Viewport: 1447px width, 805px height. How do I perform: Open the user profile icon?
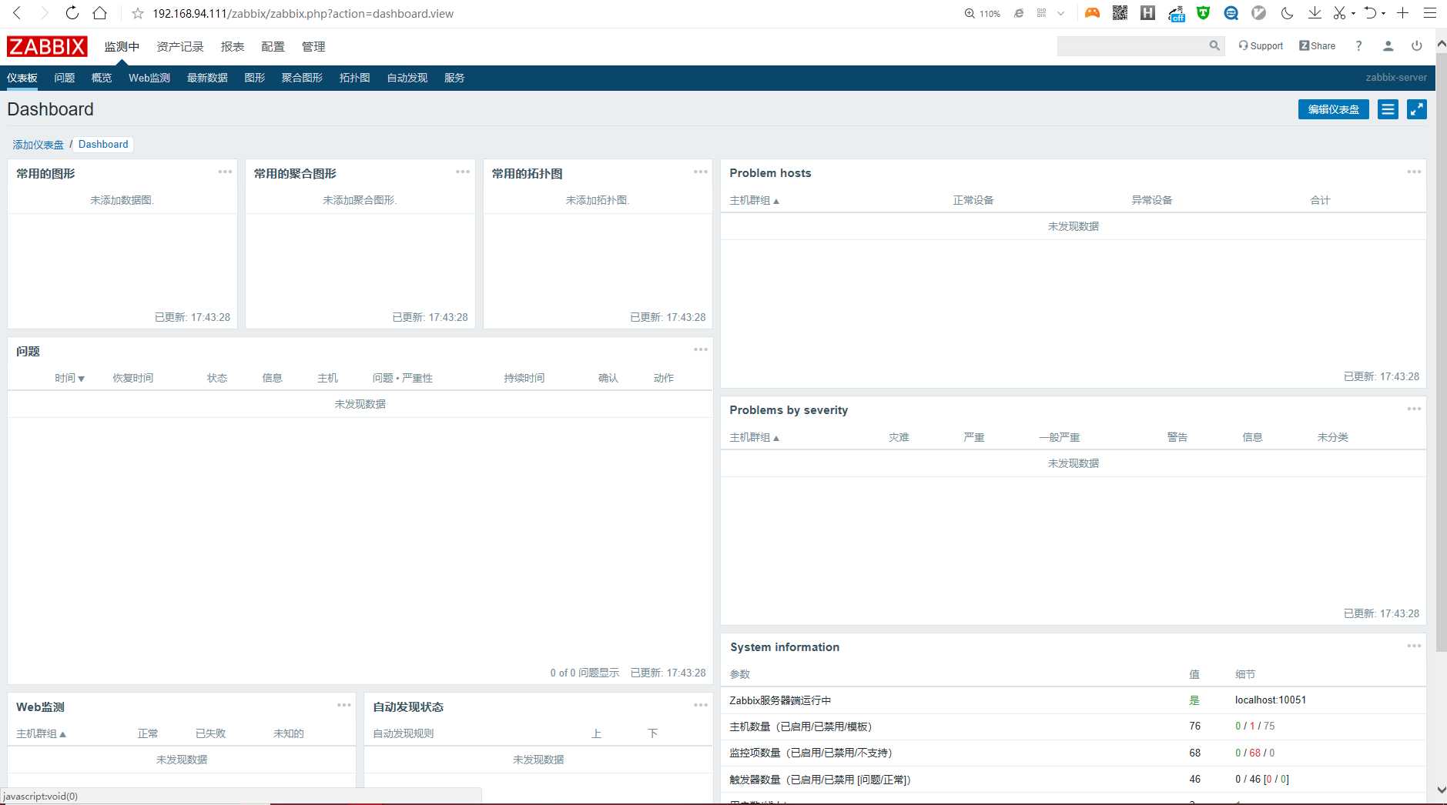[x=1388, y=46]
